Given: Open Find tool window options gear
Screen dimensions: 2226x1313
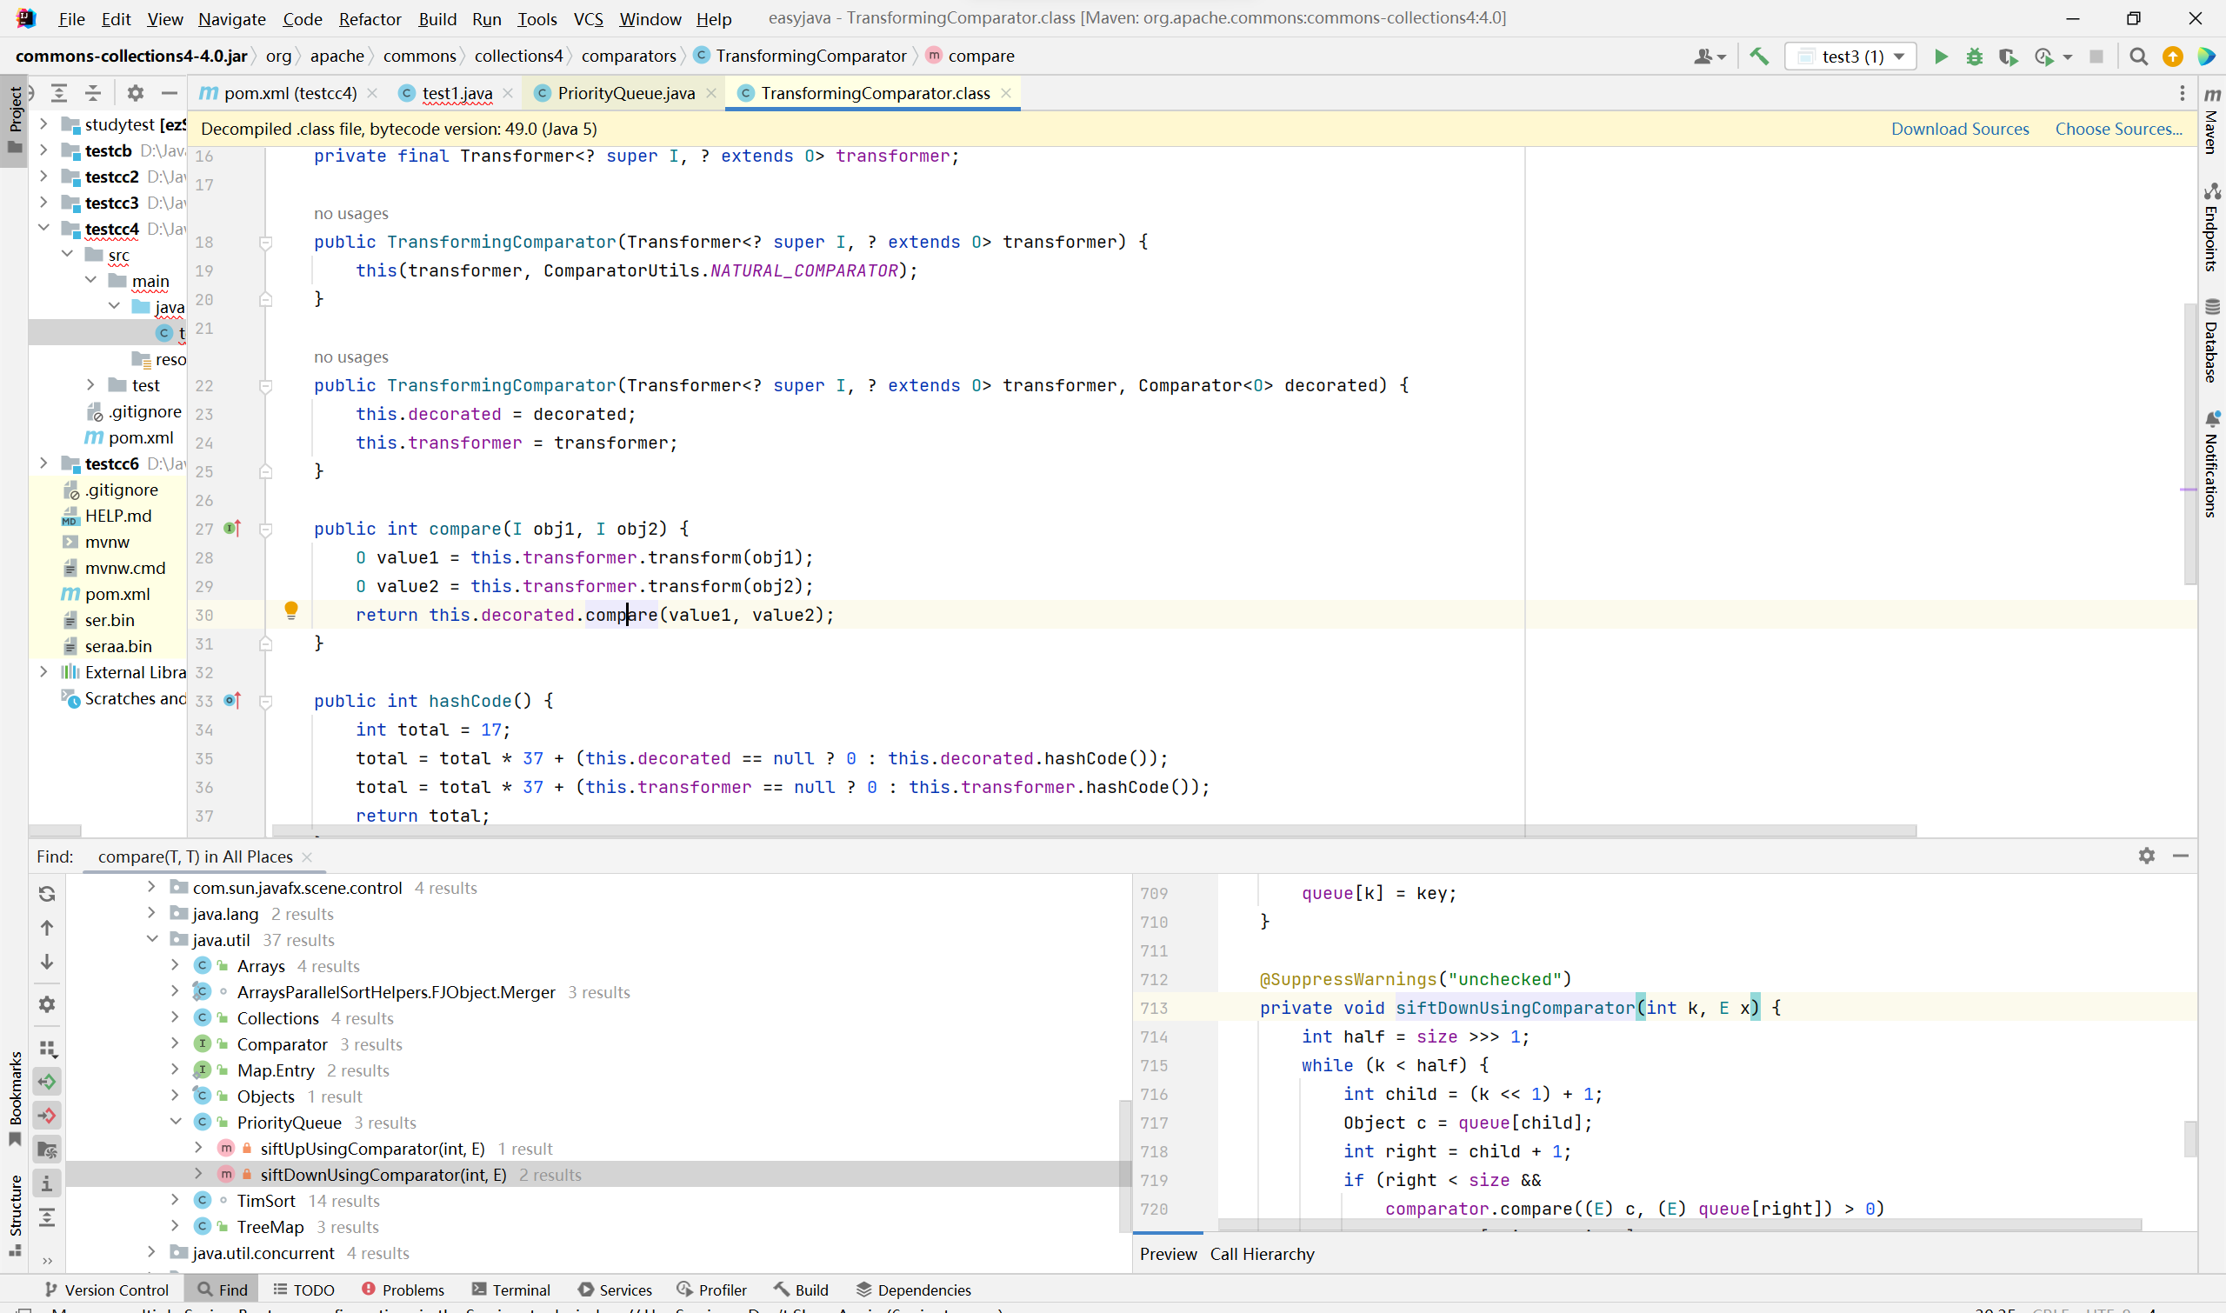Looking at the screenshot, I should (x=2146, y=856).
